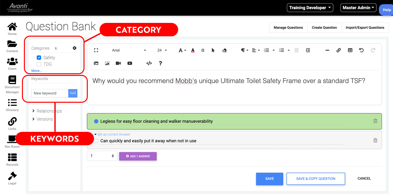Click 'Set as correct Answer' link
The height and width of the screenshot is (195, 393).
coord(114,134)
